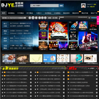Viewport: 99px width, 99px height.
Task: Click add icon for 唯美女声节奏House track
Action: (31, 76)
